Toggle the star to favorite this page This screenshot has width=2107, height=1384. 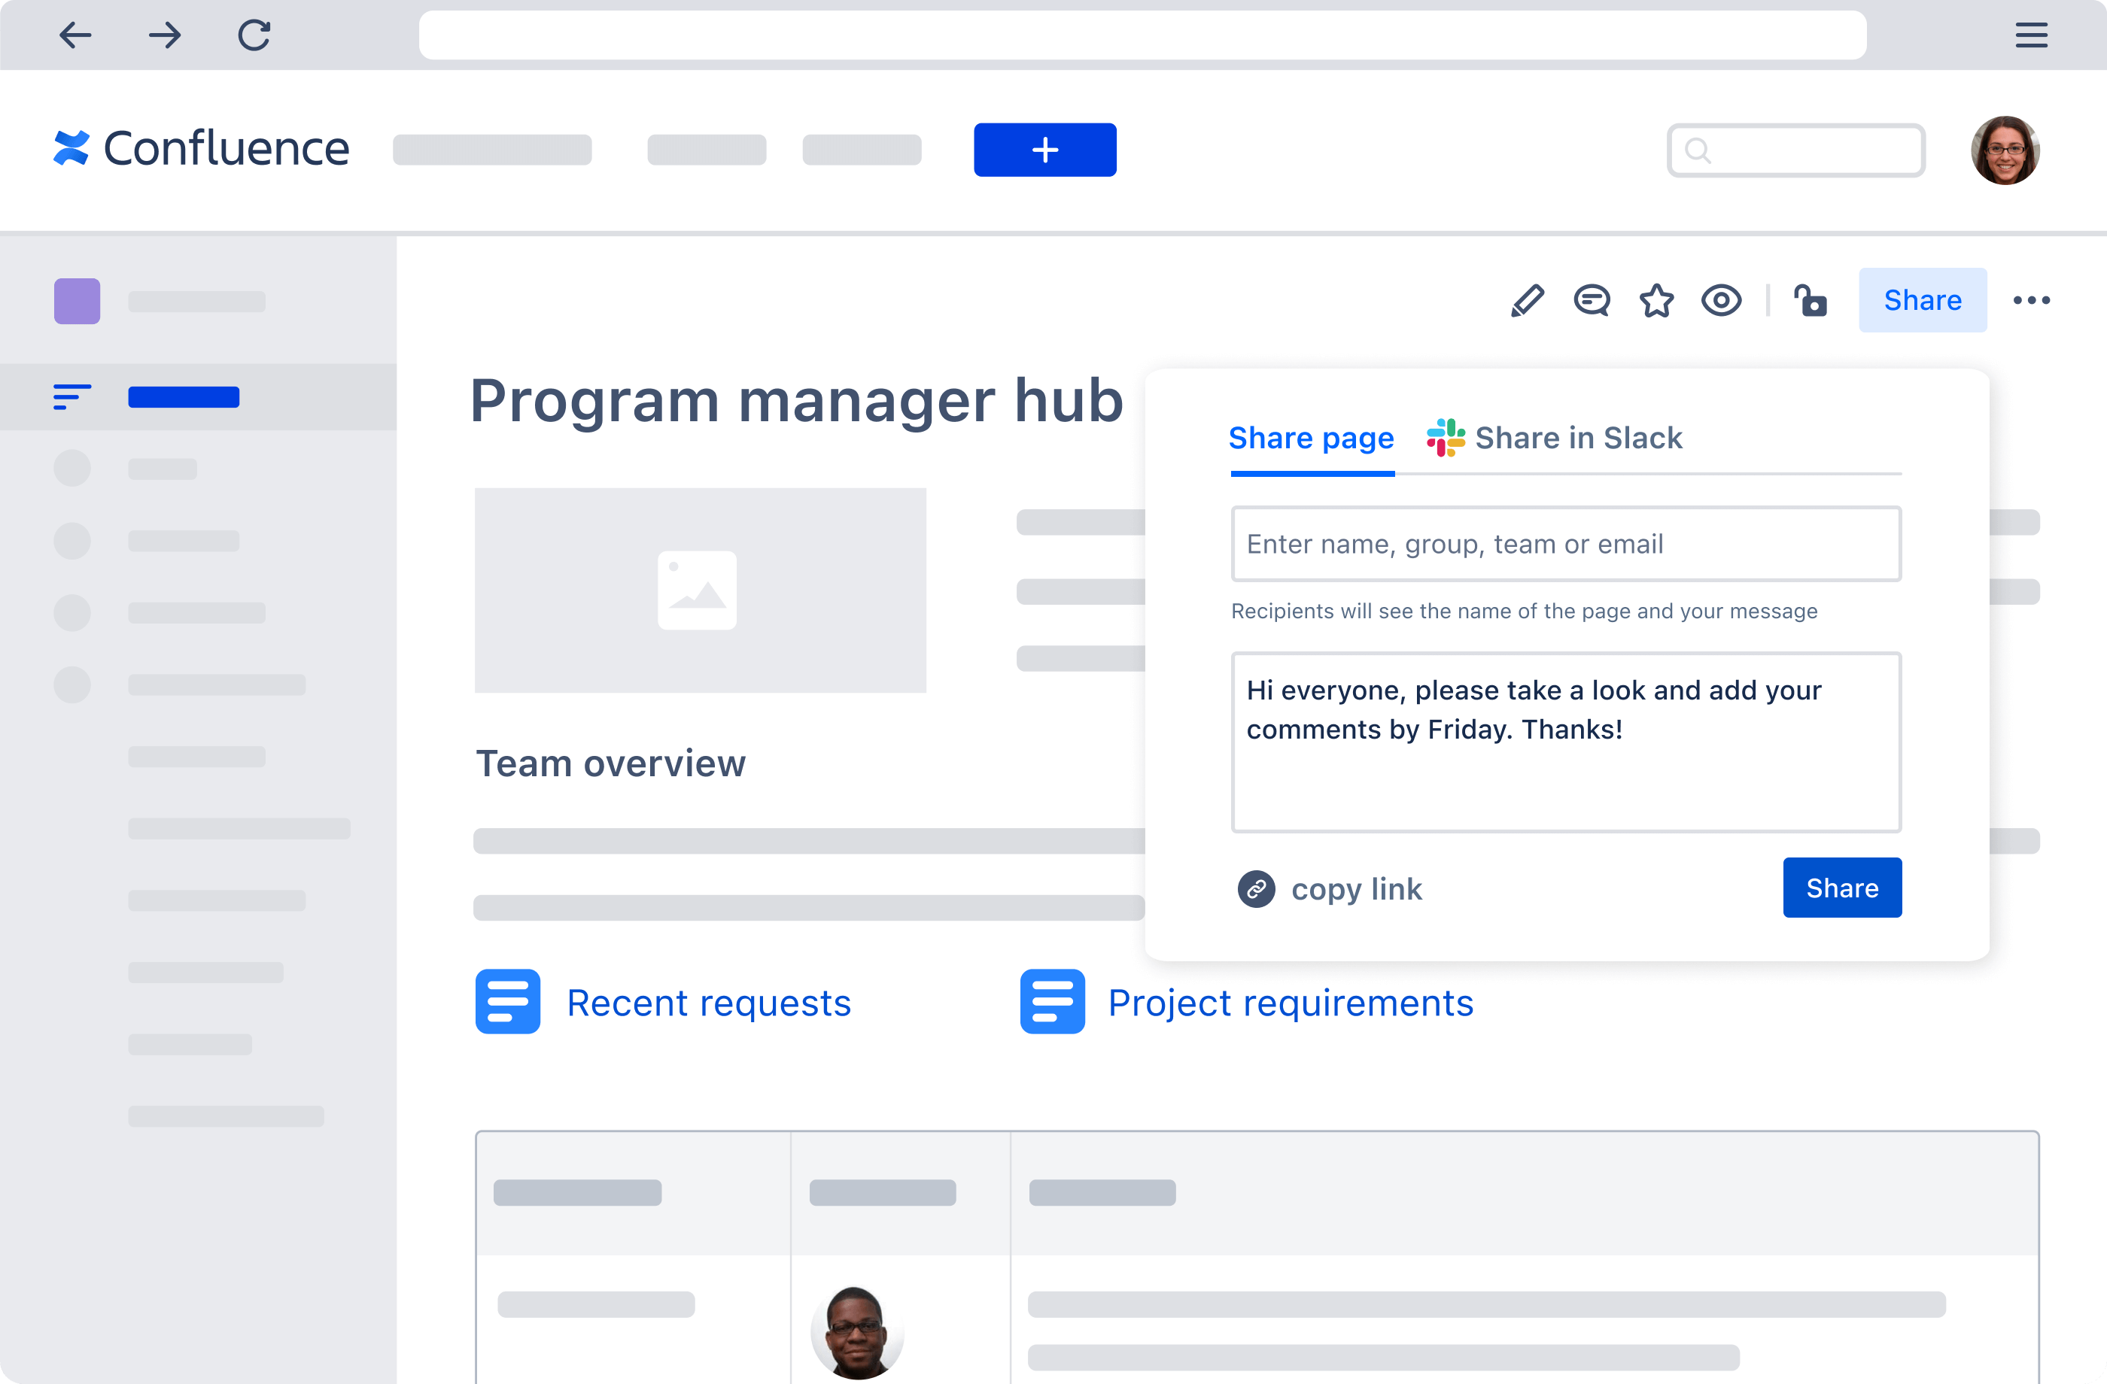pos(1655,300)
